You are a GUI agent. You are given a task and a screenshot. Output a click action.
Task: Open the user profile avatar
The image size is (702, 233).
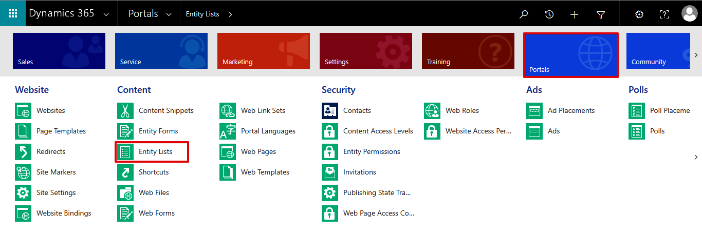click(689, 14)
